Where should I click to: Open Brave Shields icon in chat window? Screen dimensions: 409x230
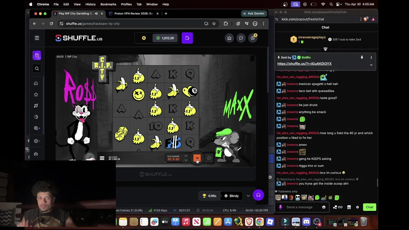coord(366,19)
